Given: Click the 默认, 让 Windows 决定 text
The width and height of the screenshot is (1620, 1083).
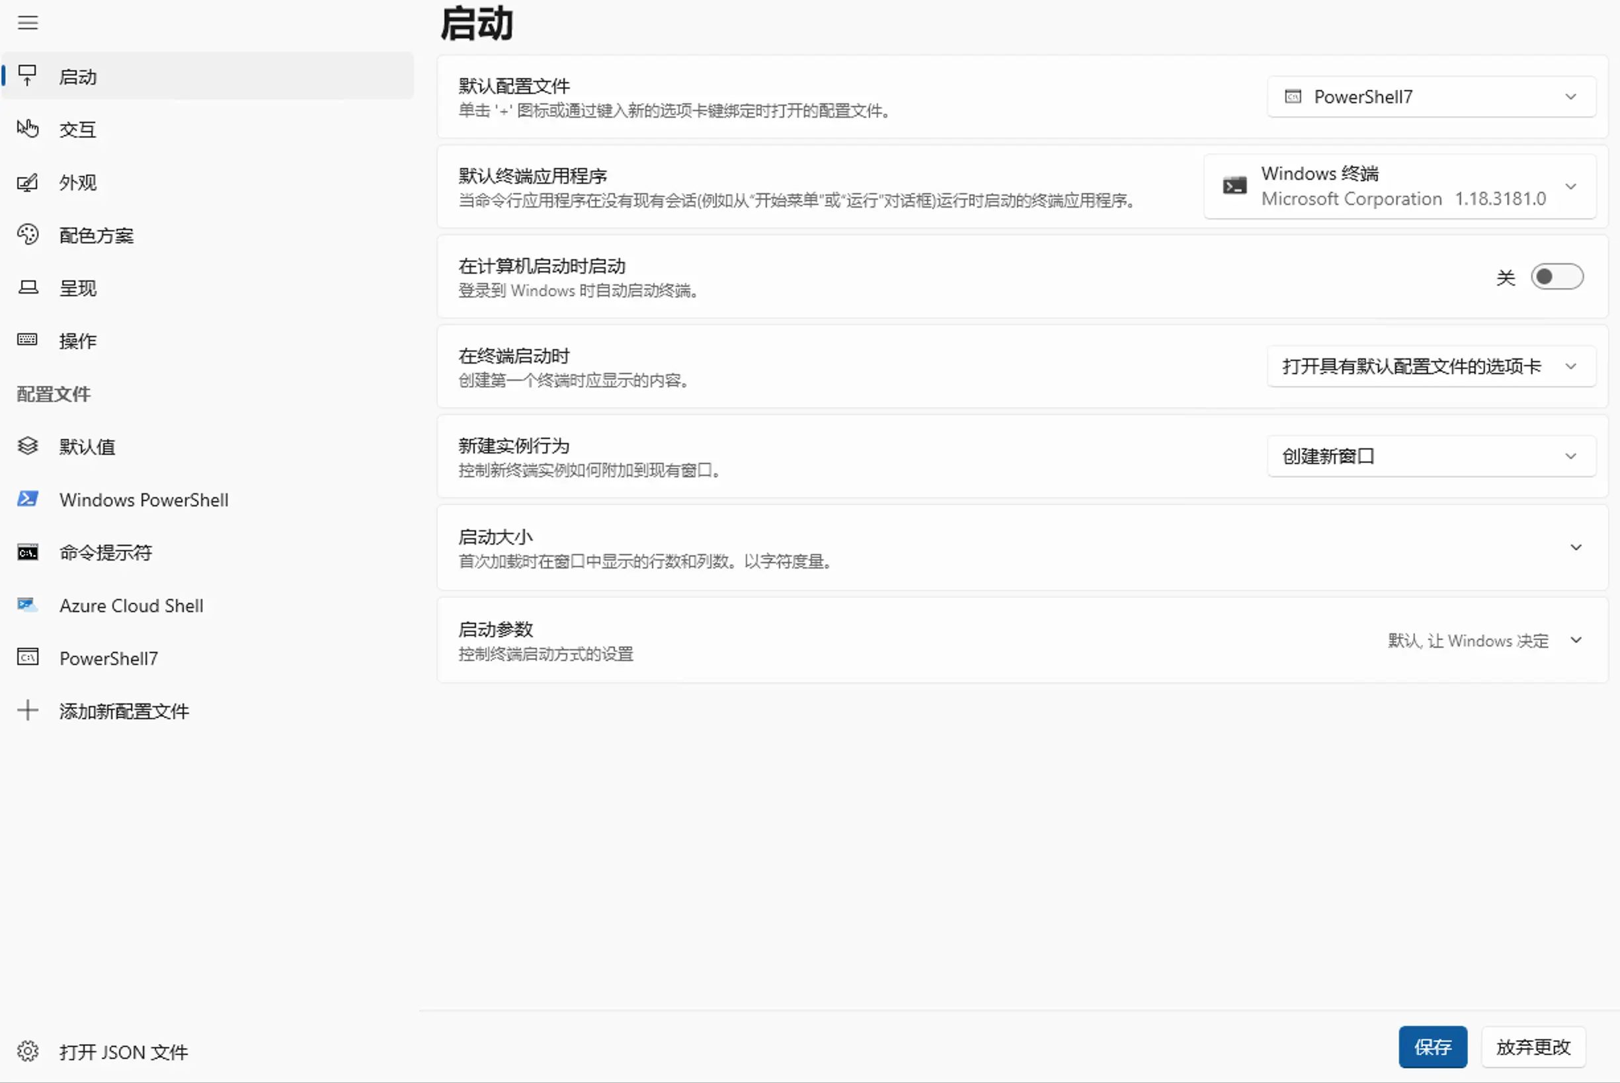Looking at the screenshot, I should click(x=1468, y=641).
